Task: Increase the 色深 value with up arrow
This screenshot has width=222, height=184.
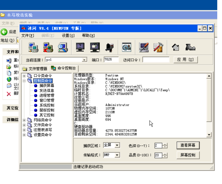Action: pyautogui.click(x=165, y=144)
